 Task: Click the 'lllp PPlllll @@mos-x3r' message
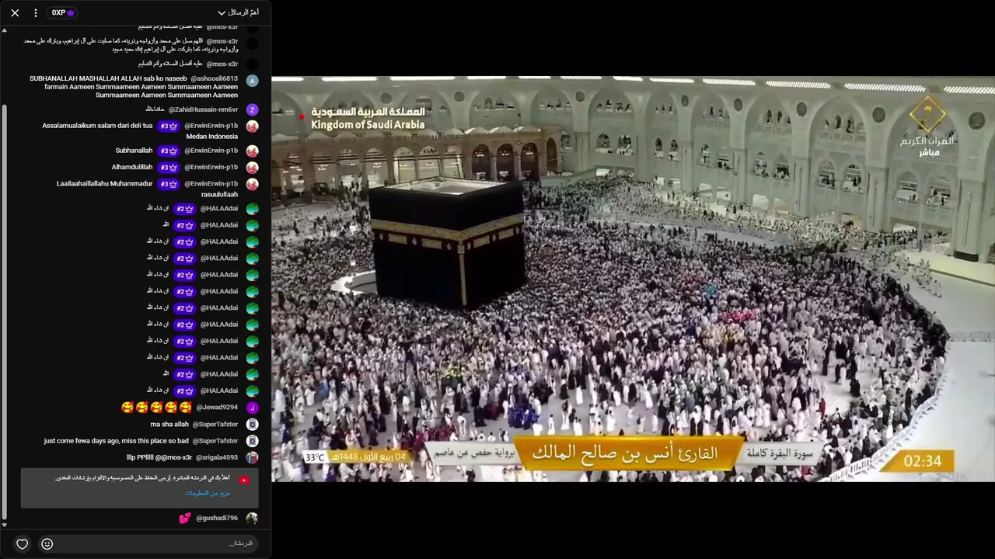pyautogui.click(x=159, y=458)
